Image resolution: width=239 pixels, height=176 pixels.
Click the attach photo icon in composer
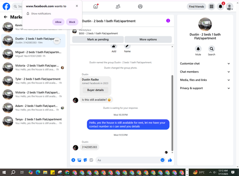click(x=79, y=160)
